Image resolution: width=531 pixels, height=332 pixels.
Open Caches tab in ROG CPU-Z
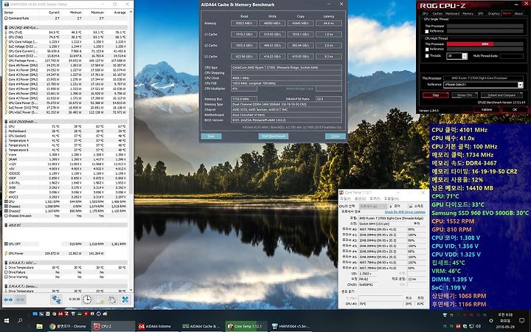[x=437, y=13]
